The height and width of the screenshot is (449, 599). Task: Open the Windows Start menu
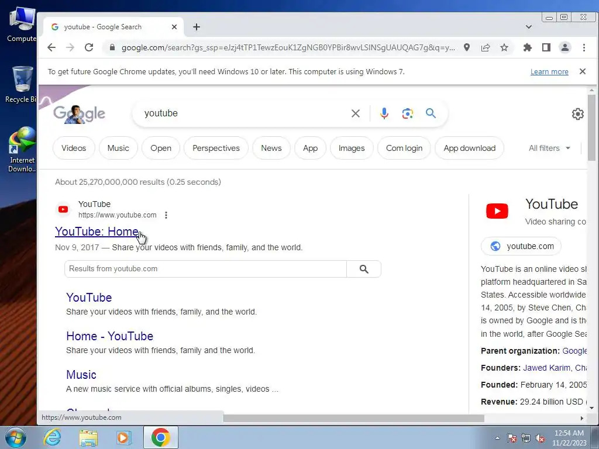[15, 437]
